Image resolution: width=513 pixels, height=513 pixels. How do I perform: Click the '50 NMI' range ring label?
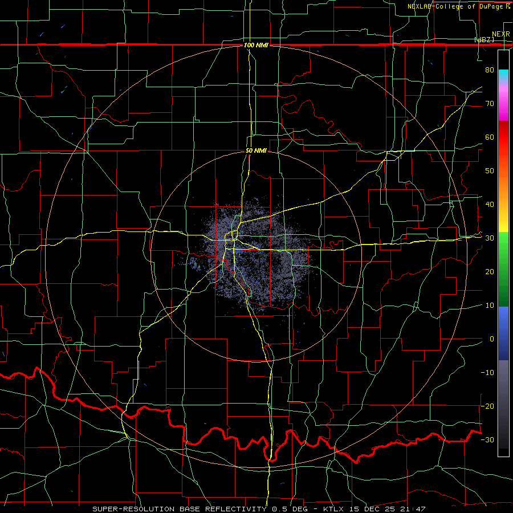(256, 150)
